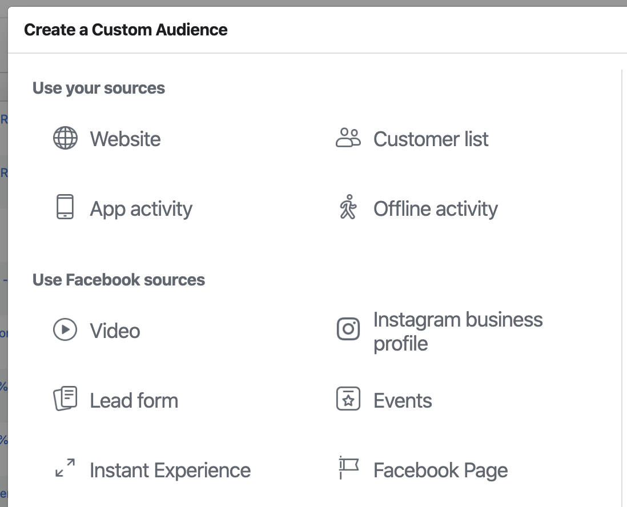The width and height of the screenshot is (627, 507).
Task: Choose Facebook Page as audience source
Action: click(x=441, y=470)
